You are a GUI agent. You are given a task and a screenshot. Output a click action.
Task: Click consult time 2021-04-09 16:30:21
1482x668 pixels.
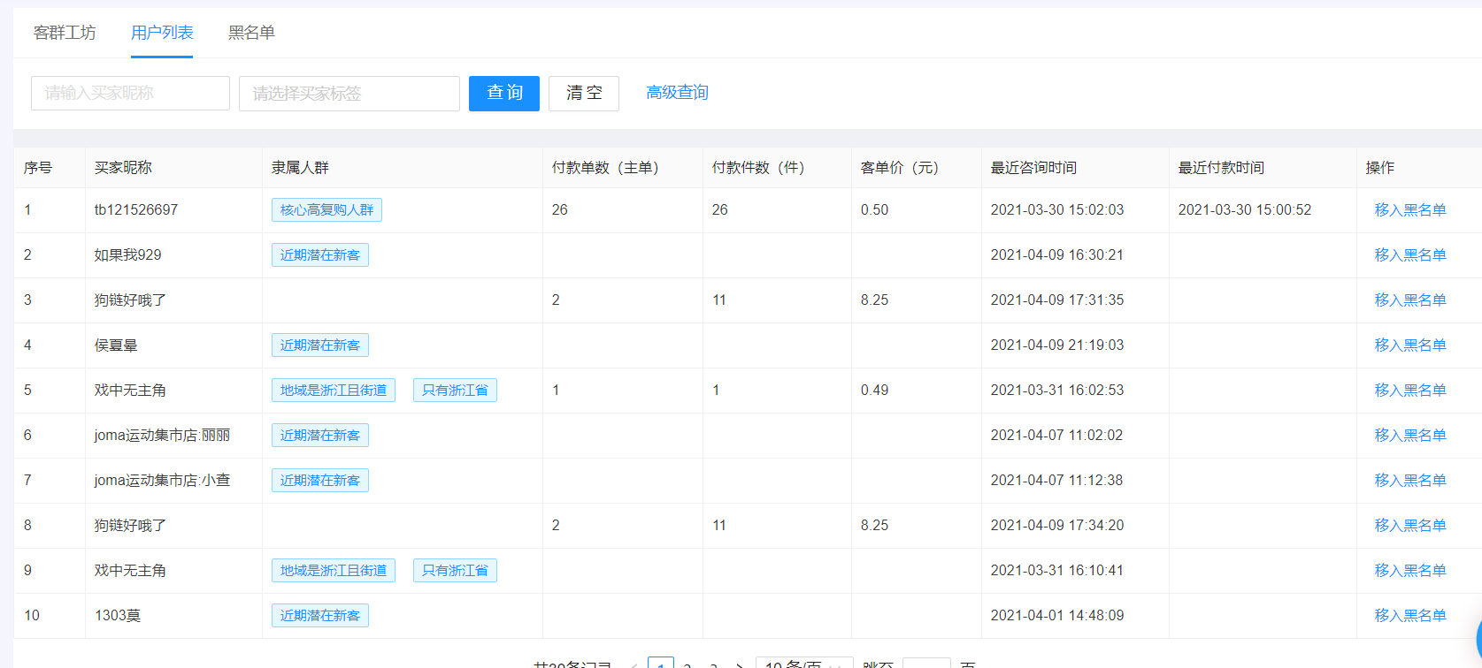click(1057, 255)
